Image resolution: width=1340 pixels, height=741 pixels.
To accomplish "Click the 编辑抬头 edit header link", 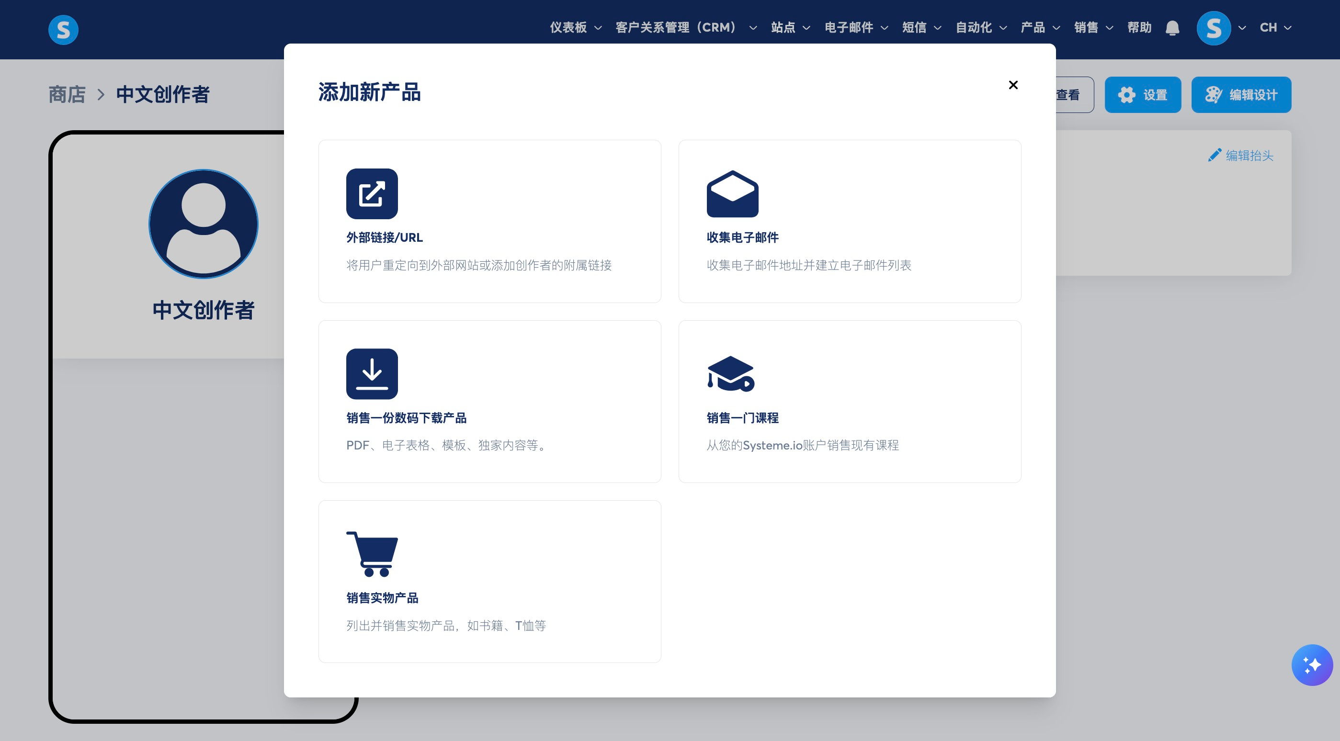I will [x=1241, y=156].
